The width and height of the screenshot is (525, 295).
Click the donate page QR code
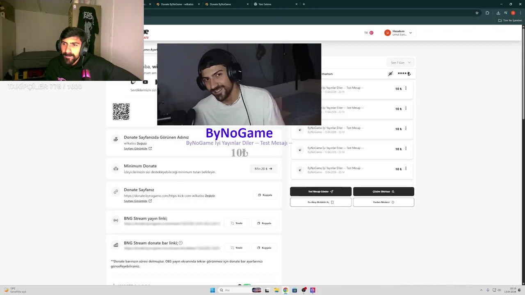click(121, 112)
